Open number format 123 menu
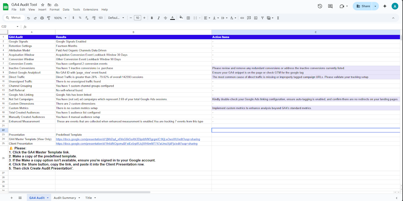This screenshot has width=403, height=201. pos(100,18)
